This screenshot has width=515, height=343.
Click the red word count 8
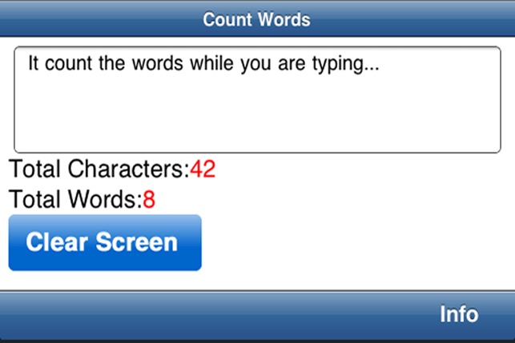pos(149,199)
